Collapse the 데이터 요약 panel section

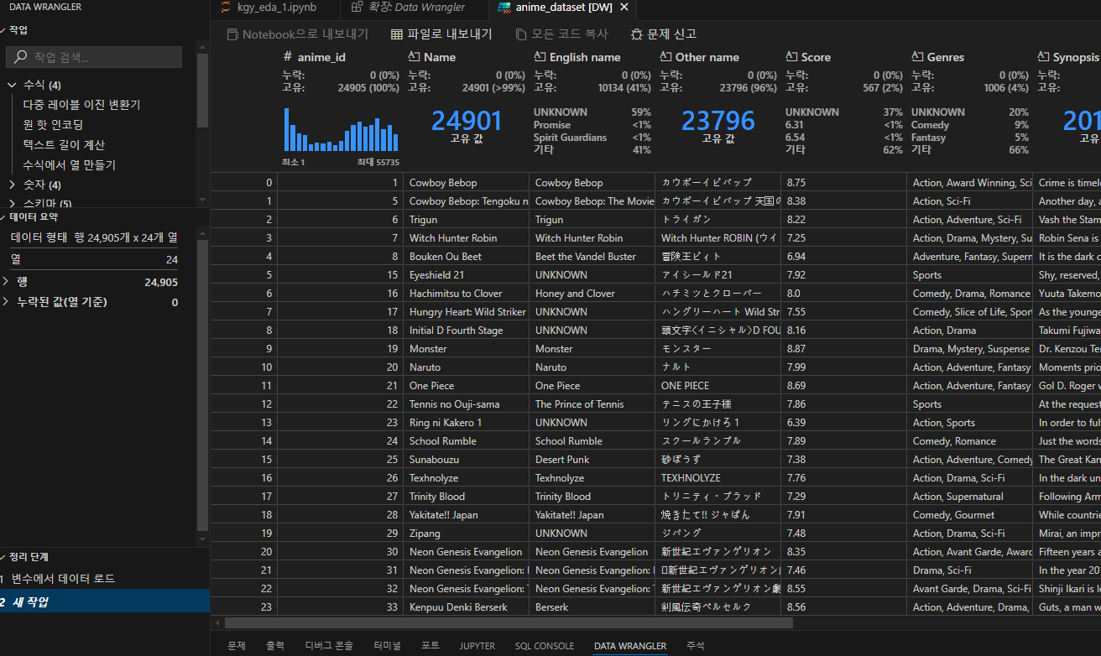4,217
